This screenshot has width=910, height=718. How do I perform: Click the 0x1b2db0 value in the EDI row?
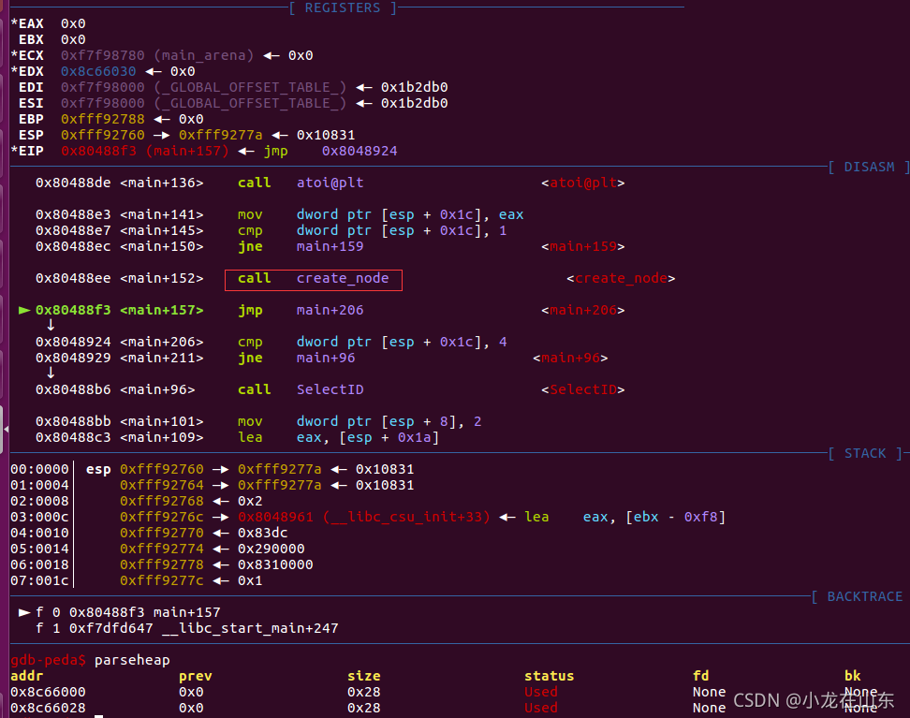click(x=415, y=87)
